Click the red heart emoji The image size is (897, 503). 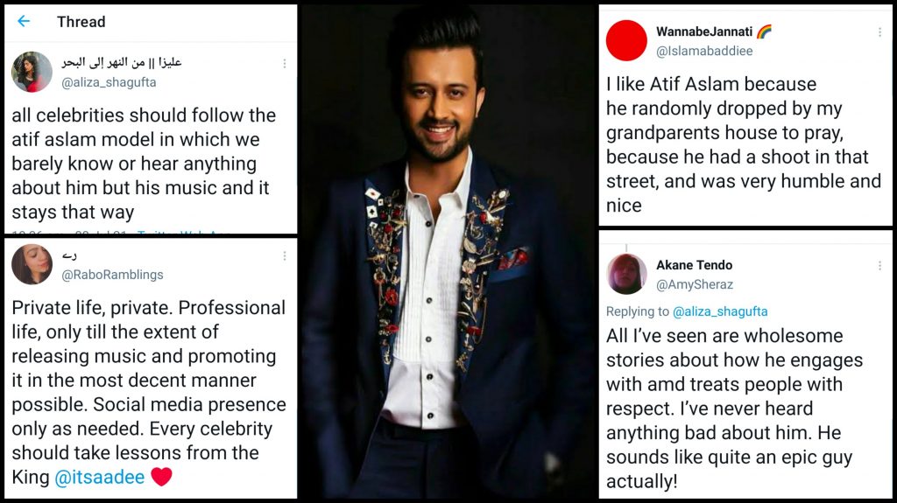[162, 477]
